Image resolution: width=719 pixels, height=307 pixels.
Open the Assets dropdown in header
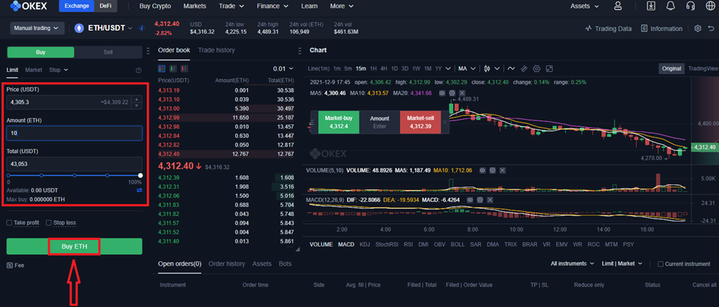tap(585, 6)
